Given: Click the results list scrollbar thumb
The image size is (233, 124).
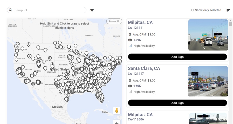Looking at the screenshot, I should click(x=230, y=24).
